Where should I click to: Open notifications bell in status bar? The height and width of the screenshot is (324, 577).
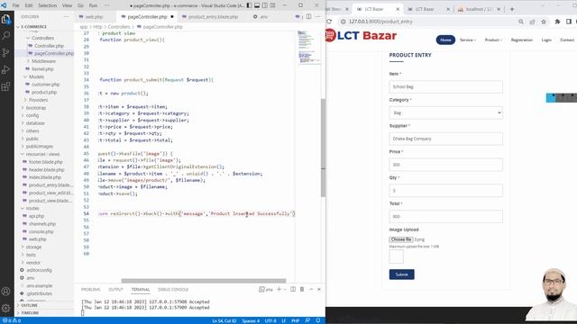pyautogui.click(x=318, y=320)
